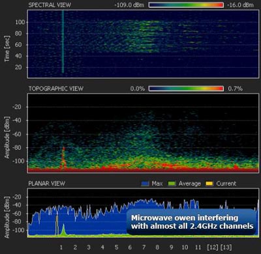
Task: Click channel 9 on the axis
Action: pyautogui.click(x=171, y=247)
